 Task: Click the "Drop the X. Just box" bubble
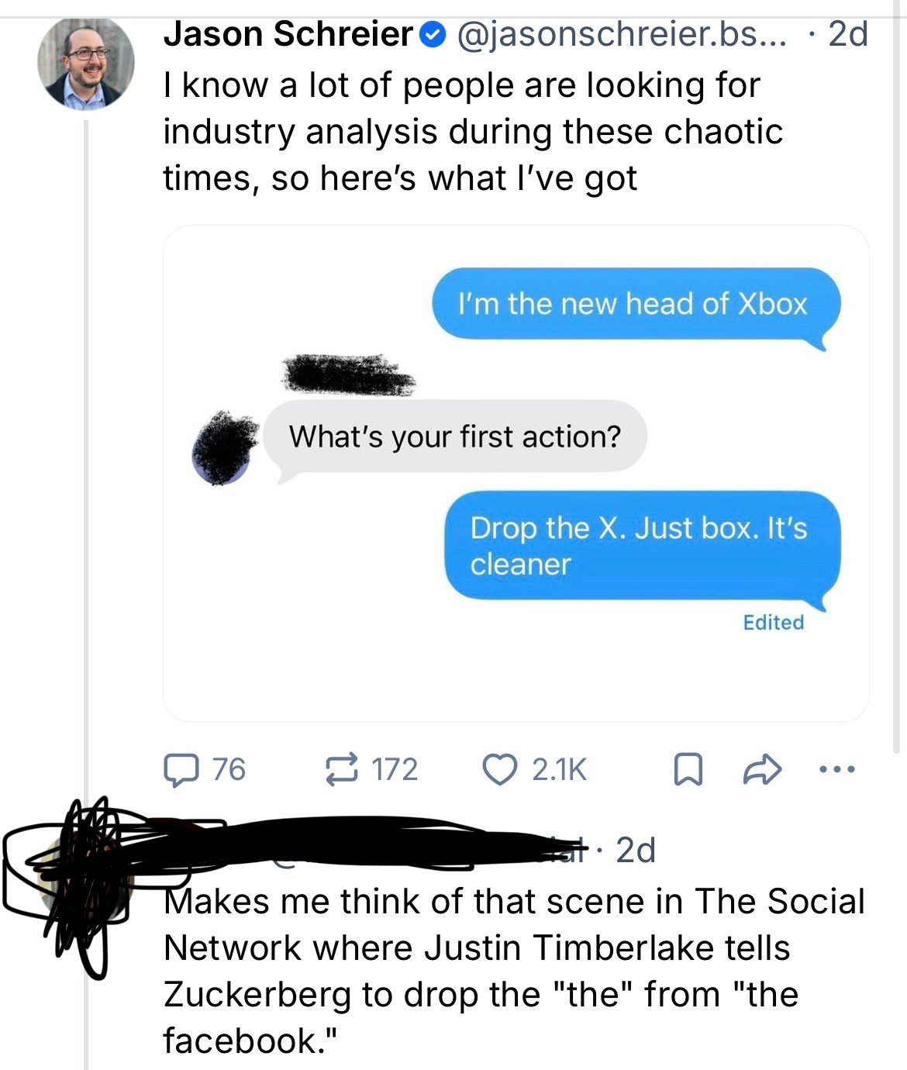(640, 545)
